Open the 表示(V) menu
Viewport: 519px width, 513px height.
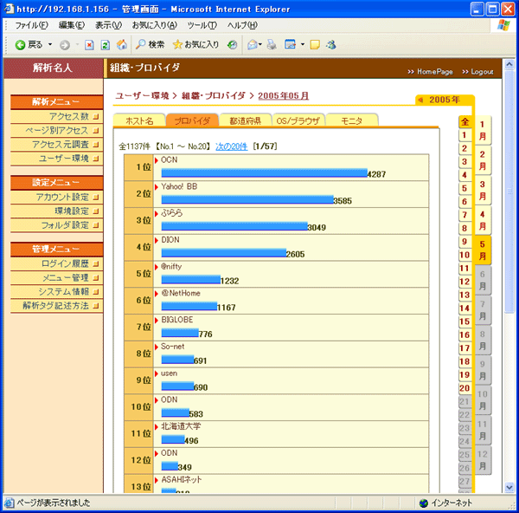pyautogui.click(x=108, y=25)
